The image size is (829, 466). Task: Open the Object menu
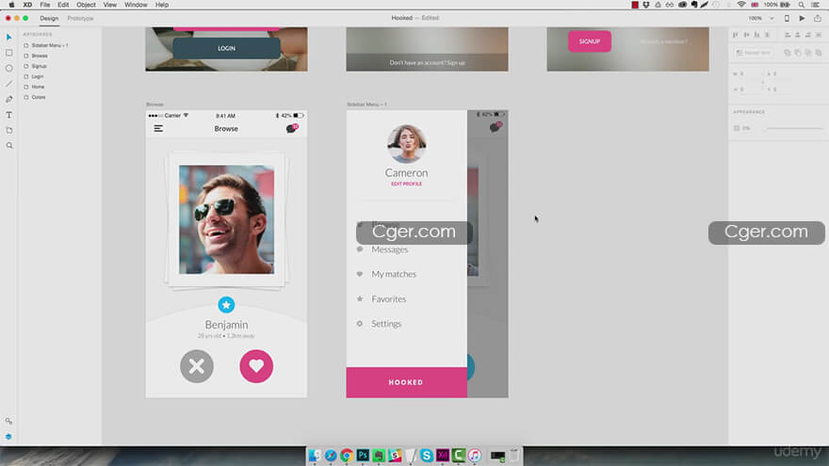click(86, 5)
